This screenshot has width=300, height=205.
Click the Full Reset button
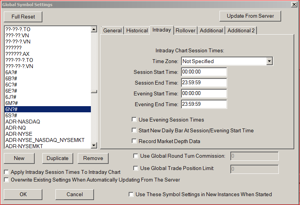[x=23, y=17]
